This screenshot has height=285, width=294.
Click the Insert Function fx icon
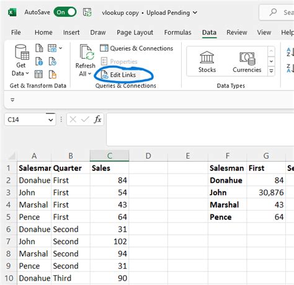pyautogui.click(x=97, y=120)
